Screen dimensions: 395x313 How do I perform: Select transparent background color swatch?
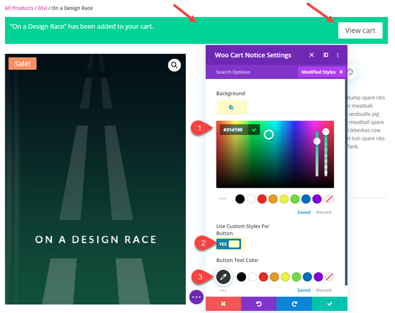point(329,199)
